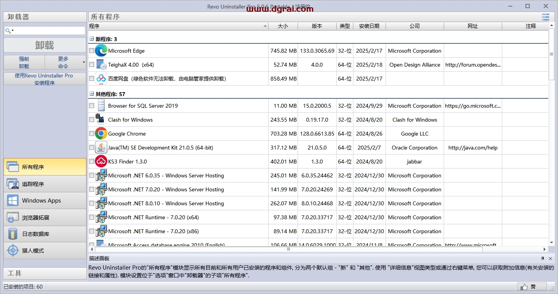558x294 pixels.
Task: Open the 日志数据库 module
Action: [45, 234]
